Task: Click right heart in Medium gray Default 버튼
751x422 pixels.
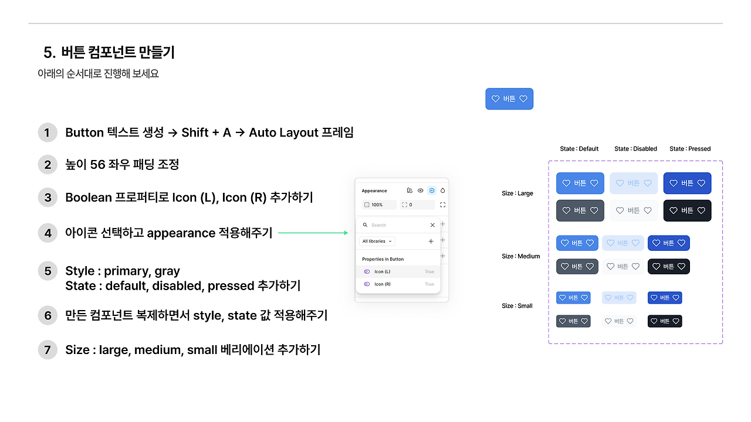Action: click(x=590, y=267)
